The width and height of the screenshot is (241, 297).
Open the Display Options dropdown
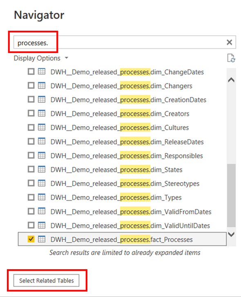41,58
